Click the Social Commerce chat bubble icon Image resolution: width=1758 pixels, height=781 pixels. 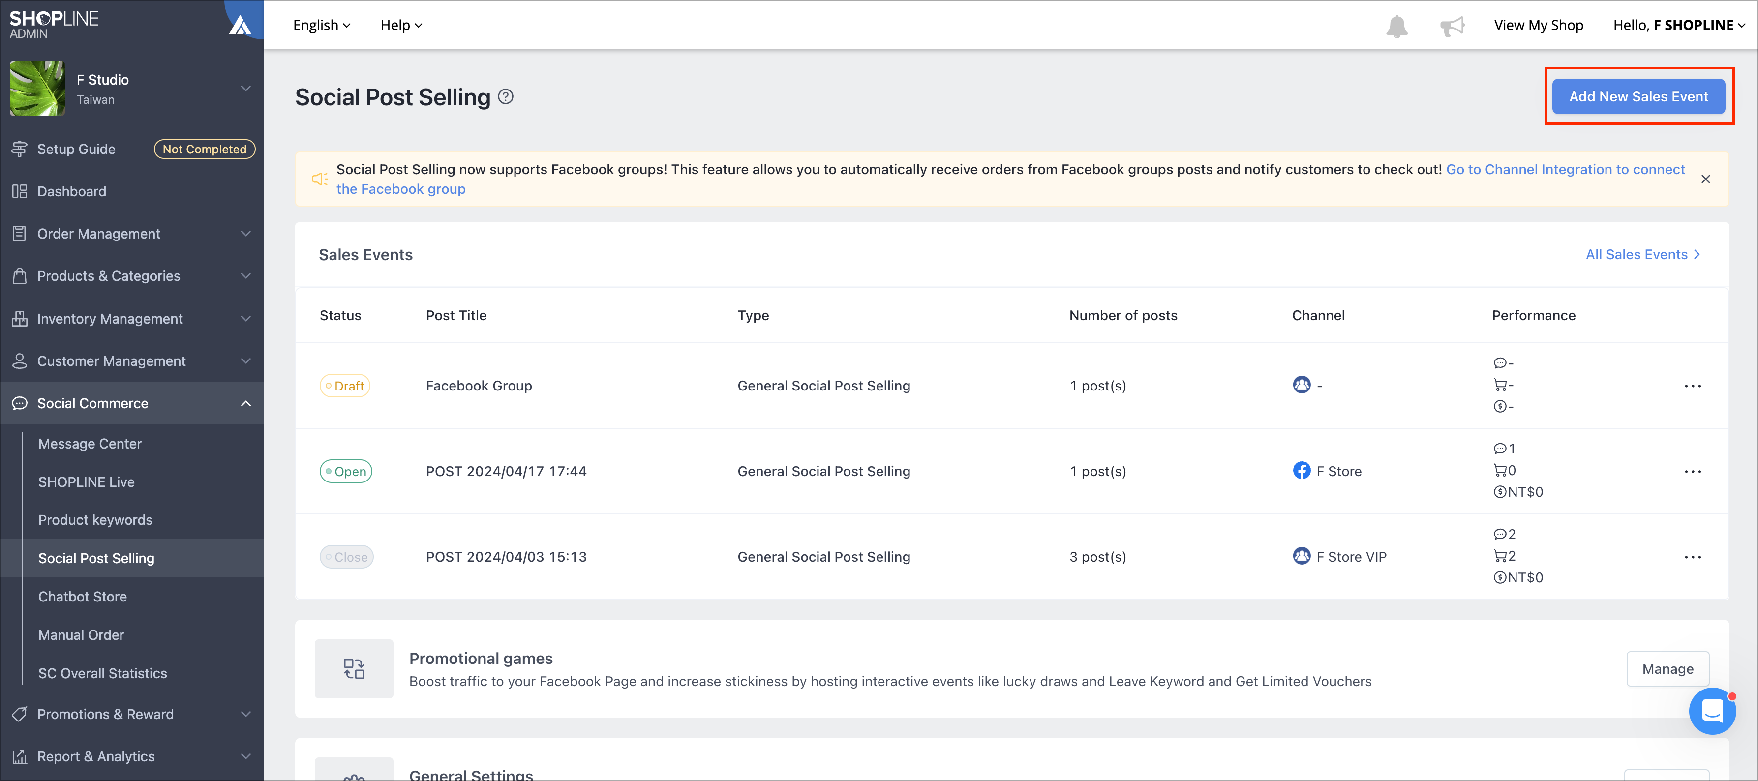[x=19, y=403]
